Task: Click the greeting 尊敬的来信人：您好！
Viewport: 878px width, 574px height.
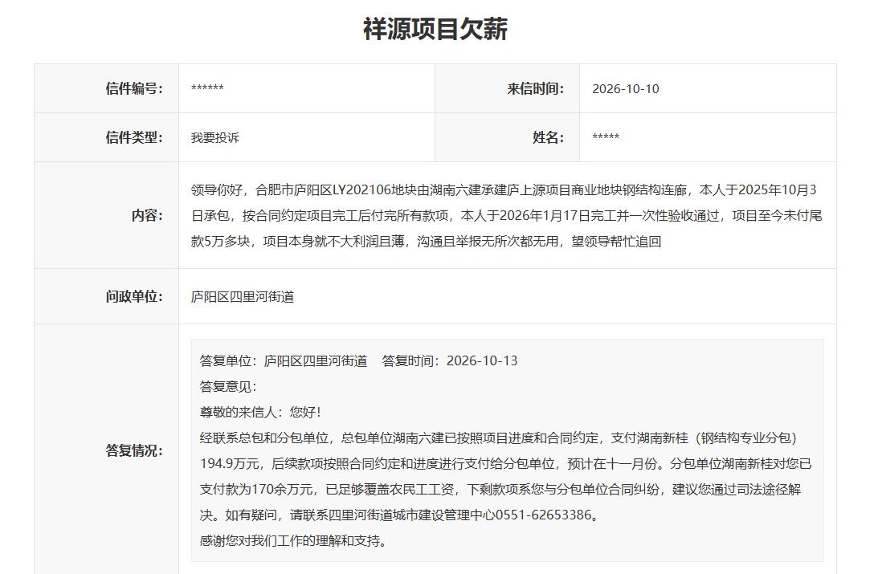Action: click(262, 413)
